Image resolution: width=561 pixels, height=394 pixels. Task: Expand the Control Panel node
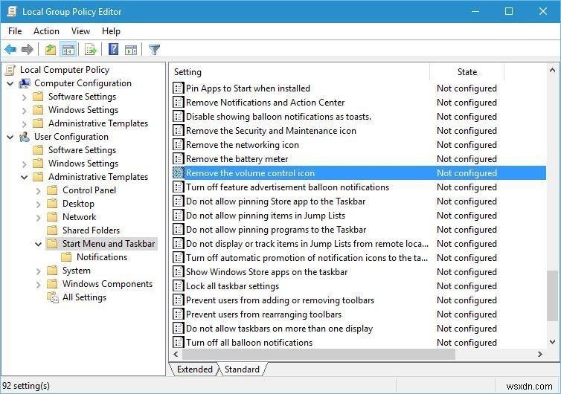38,191
